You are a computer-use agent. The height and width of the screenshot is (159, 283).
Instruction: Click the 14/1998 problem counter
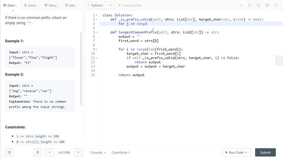pyautogui.click(x=64, y=152)
